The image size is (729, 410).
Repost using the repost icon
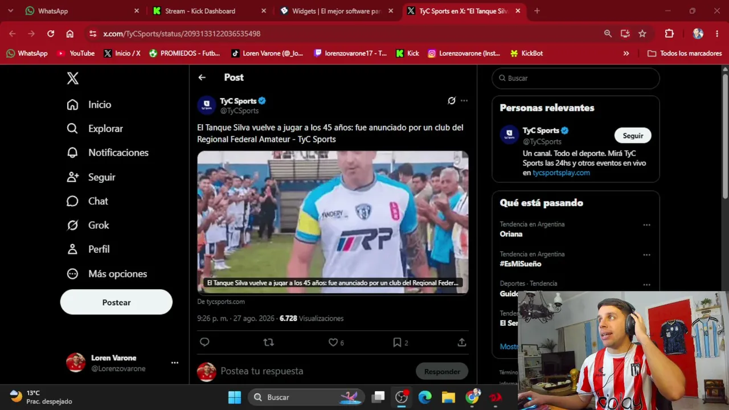269,342
